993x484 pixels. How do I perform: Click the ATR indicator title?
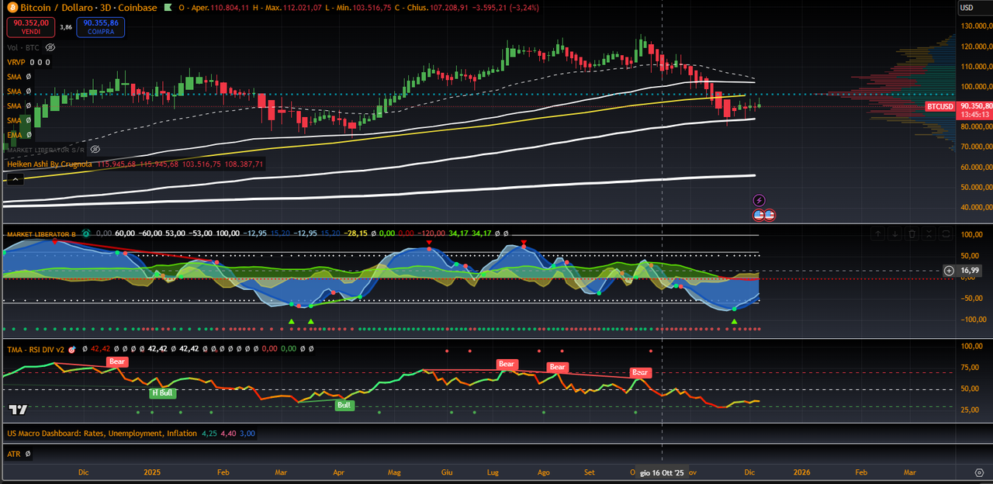click(x=14, y=454)
